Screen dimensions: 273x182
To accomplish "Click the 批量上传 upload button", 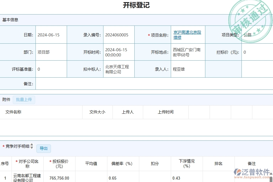I will tap(24, 99).
